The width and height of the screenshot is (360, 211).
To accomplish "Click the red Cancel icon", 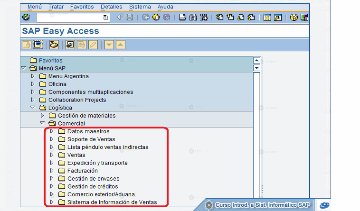I will click(x=167, y=17).
